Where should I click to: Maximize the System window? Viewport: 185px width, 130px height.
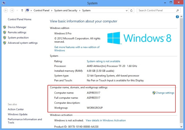[x=171, y=2]
